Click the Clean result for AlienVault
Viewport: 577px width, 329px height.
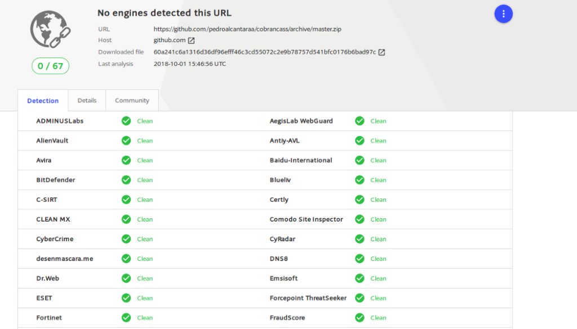point(145,141)
